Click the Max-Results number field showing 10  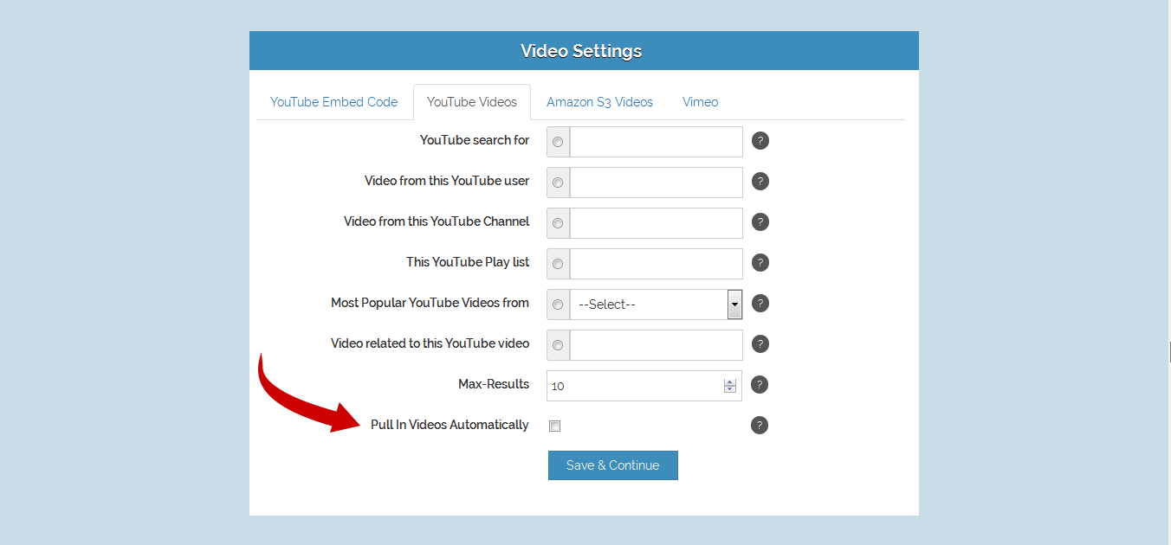[644, 386]
